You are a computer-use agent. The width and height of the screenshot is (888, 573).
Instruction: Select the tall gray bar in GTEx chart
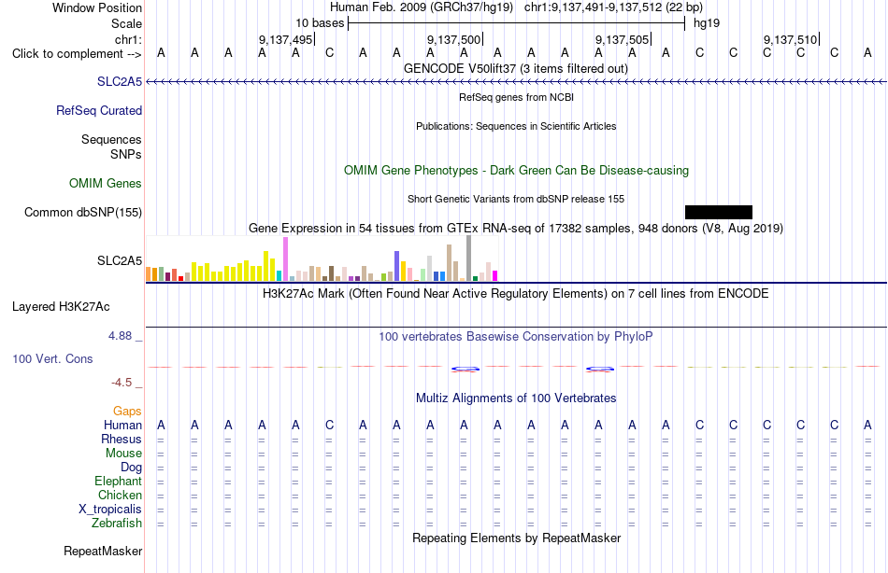pos(469,259)
